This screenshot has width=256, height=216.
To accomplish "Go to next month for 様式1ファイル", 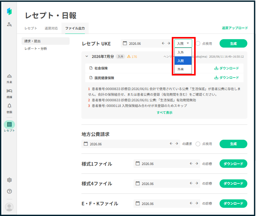I will click(x=197, y=163).
